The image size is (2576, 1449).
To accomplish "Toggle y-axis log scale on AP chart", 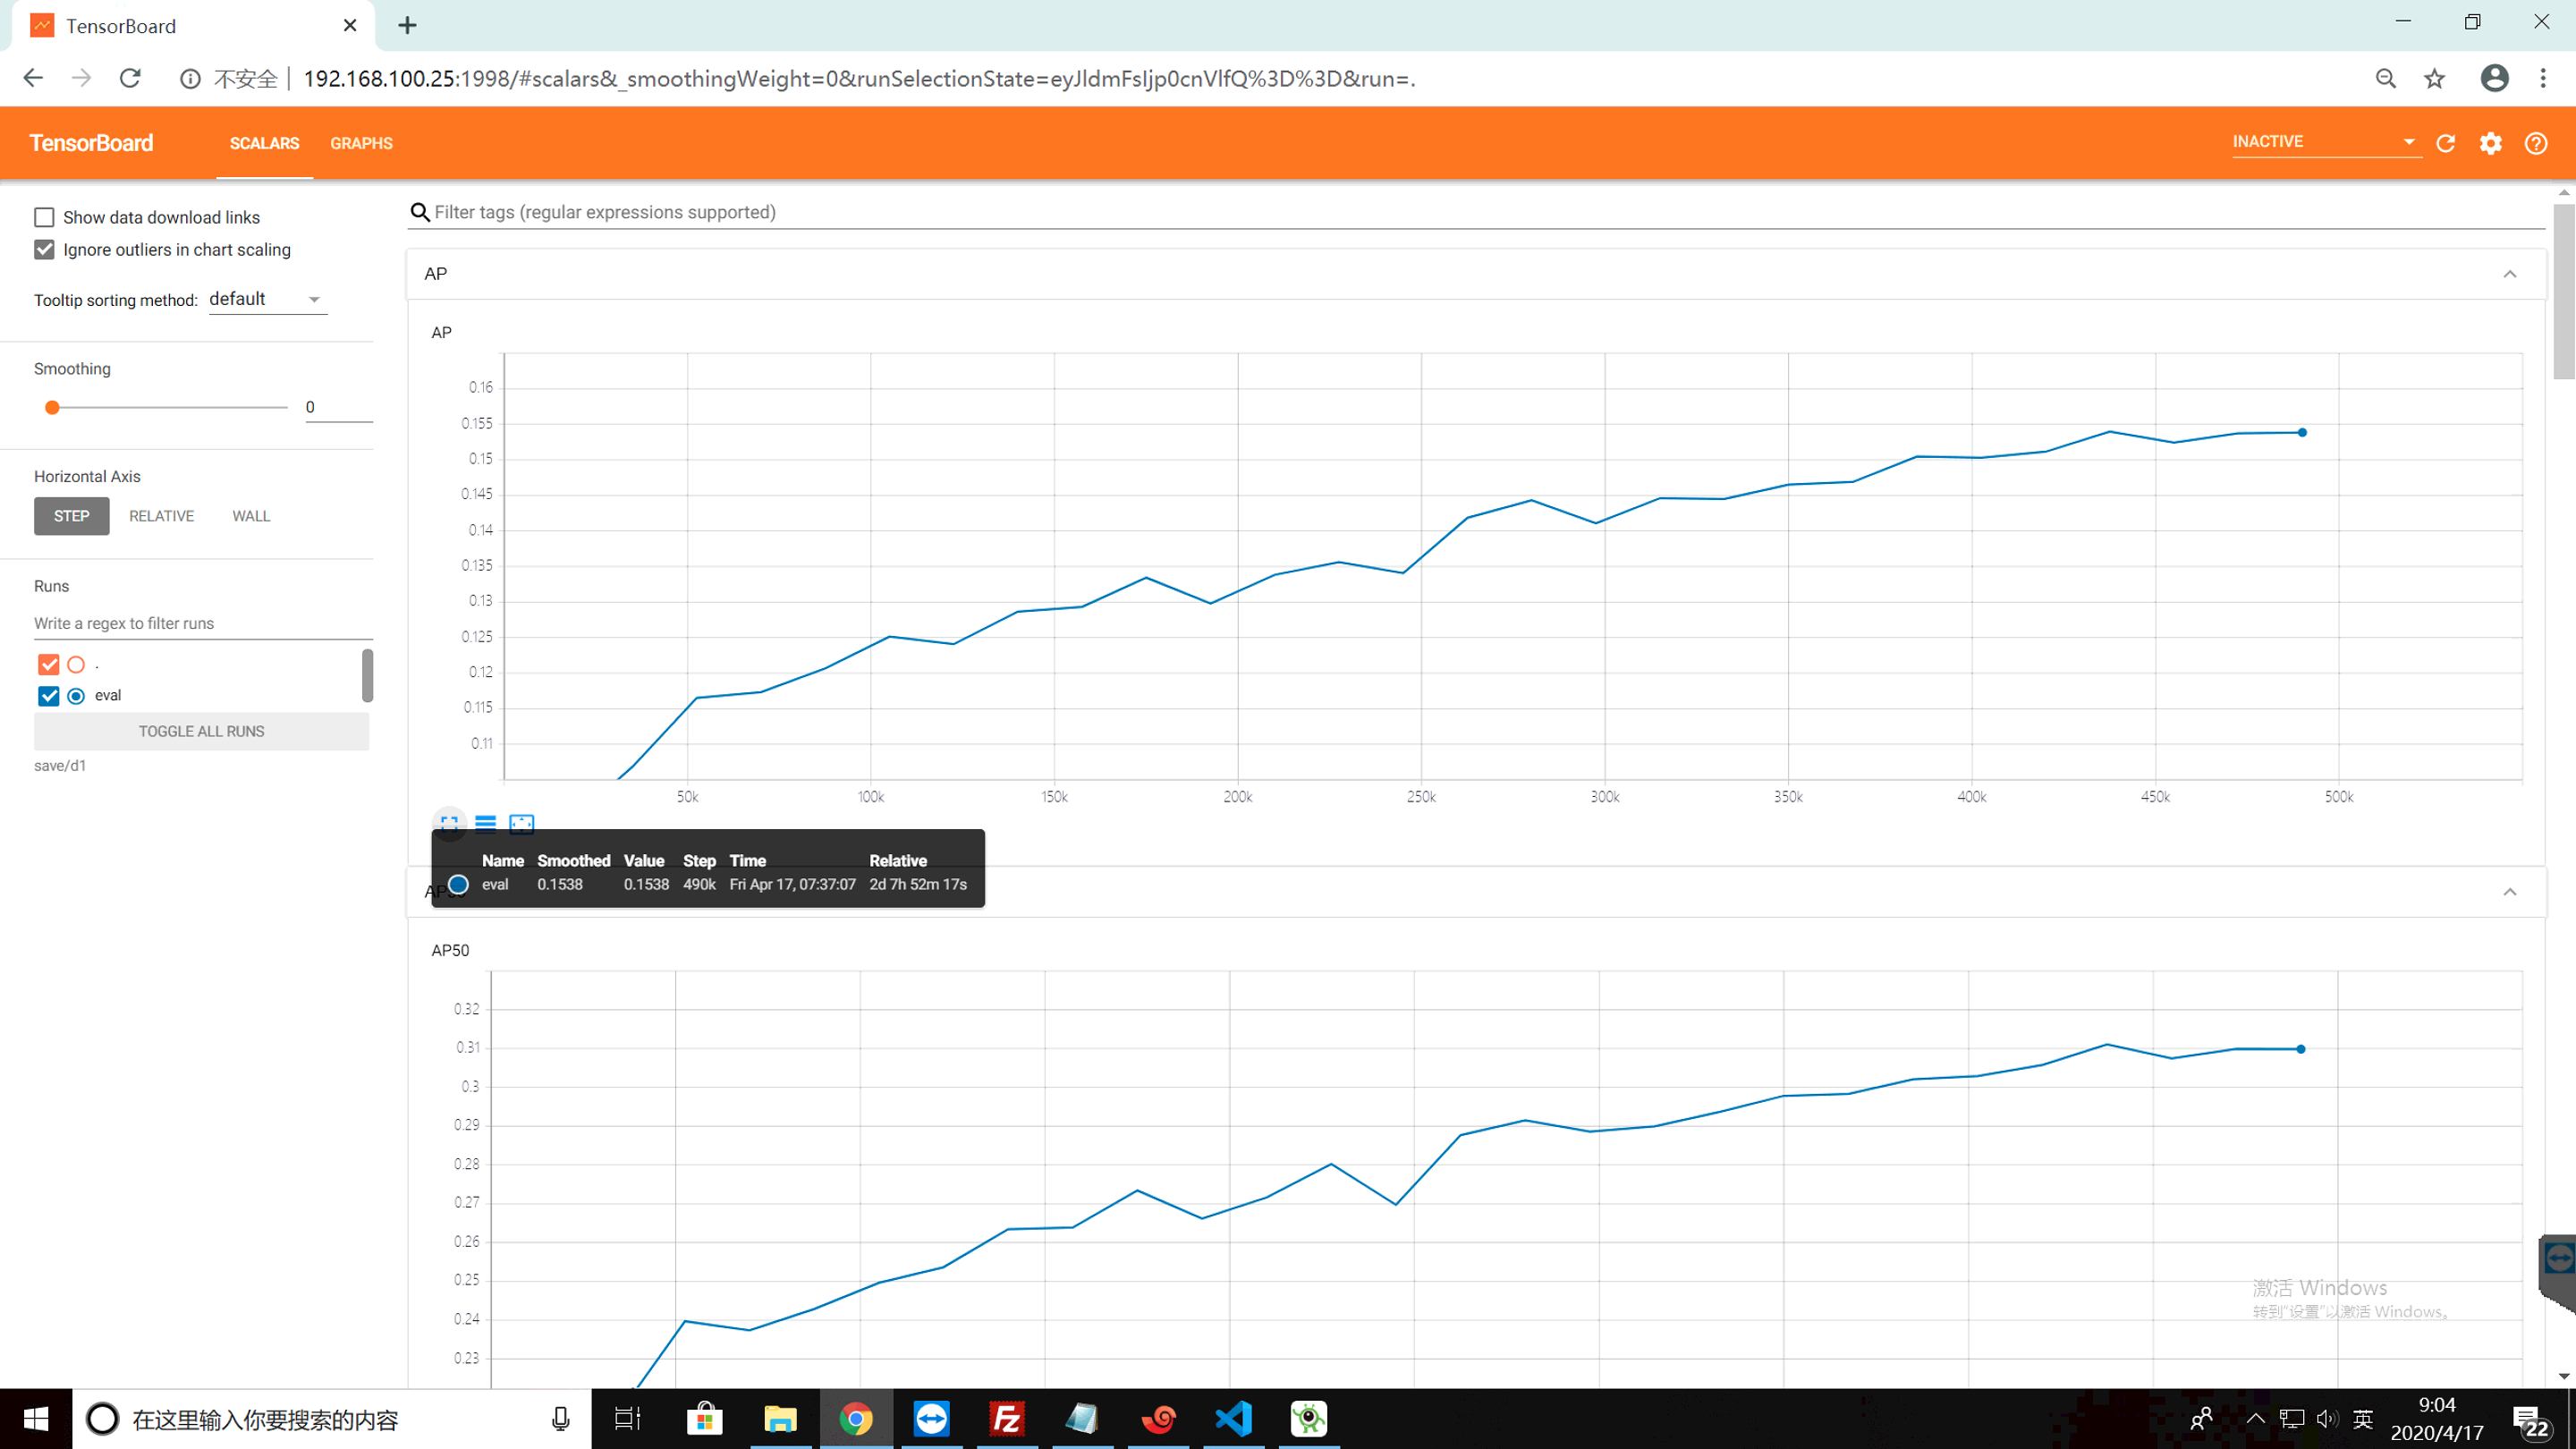I will pos(486,823).
